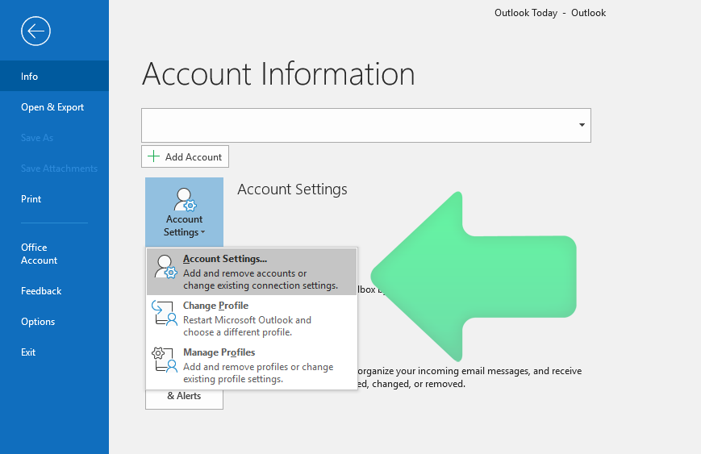
Task: Click the Outlook Today - Outlook title text
Action: (x=550, y=13)
